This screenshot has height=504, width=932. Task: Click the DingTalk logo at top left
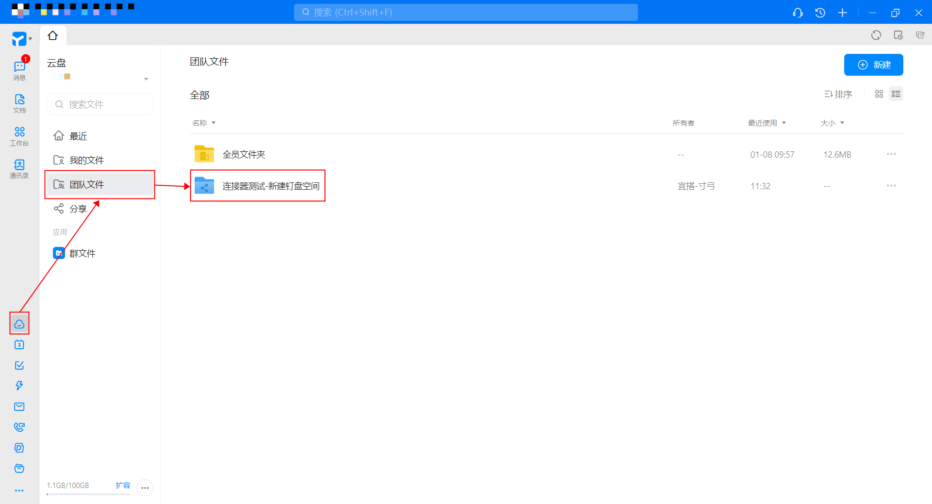tap(19, 38)
